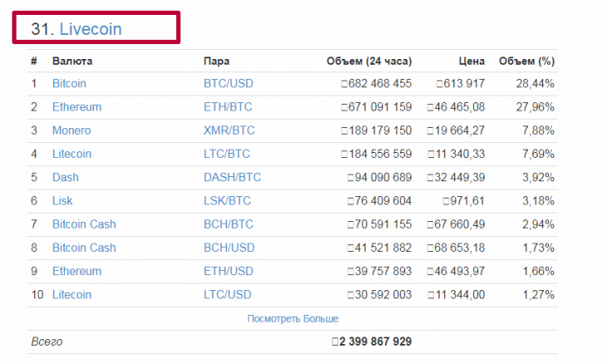Open the Monero currency link
Image resolution: width=602 pixels, height=364 pixels.
(x=71, y=130)
